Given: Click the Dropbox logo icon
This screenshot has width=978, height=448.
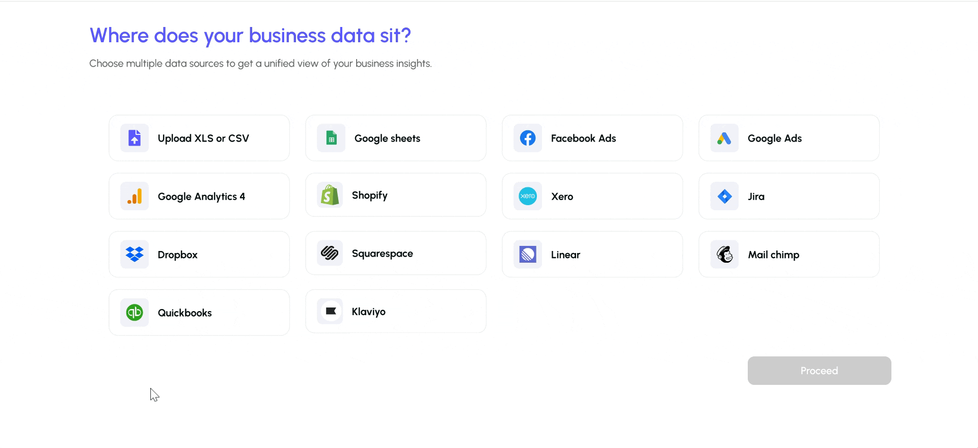Looking at the screenshot, I should point(134,254).
